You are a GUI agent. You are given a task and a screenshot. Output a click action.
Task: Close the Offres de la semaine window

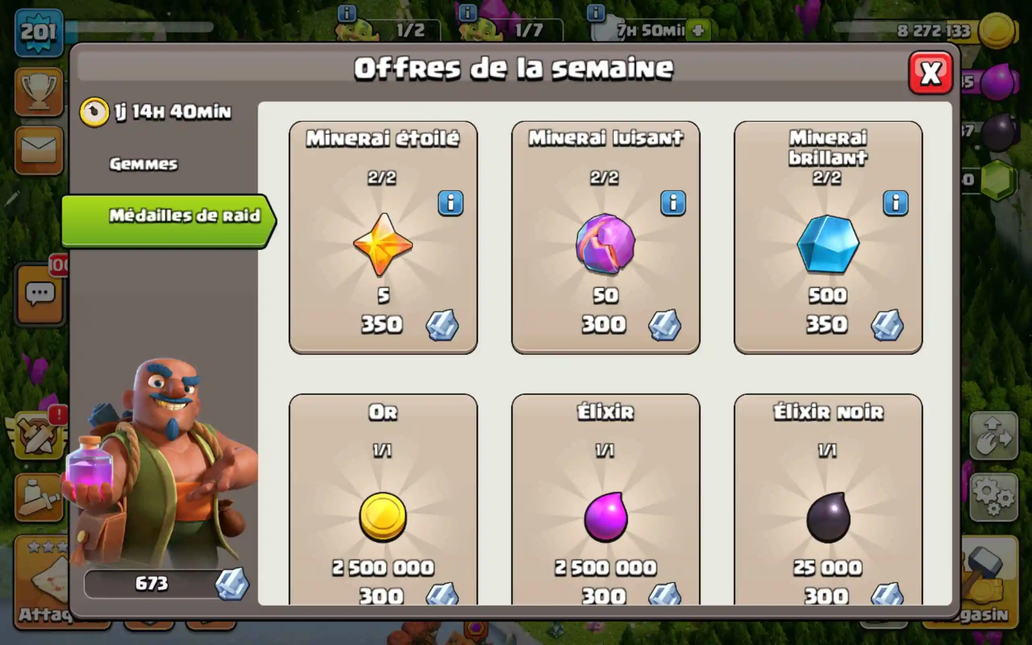coord(930,73)
